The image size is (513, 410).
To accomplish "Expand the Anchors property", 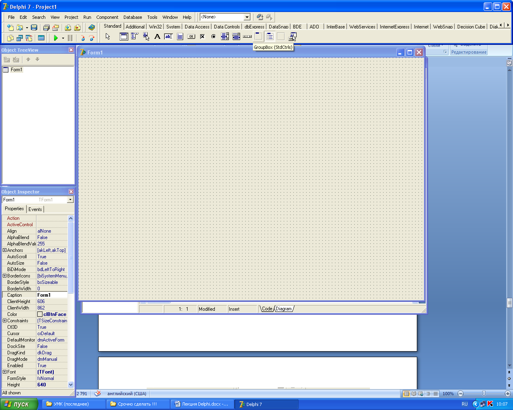I will tap(4, 250).
